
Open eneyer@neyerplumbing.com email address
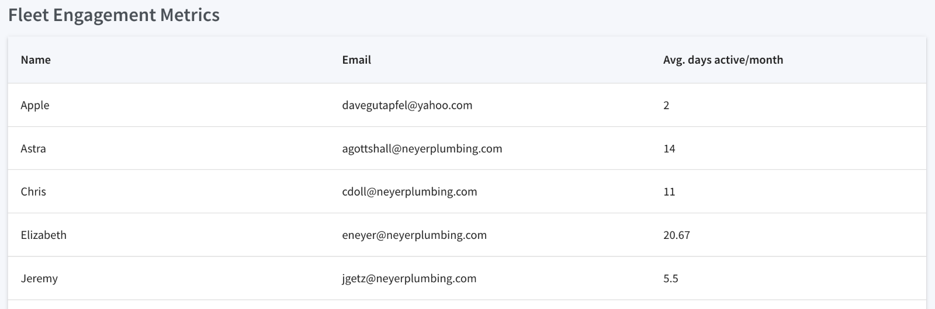pos(414,235)
